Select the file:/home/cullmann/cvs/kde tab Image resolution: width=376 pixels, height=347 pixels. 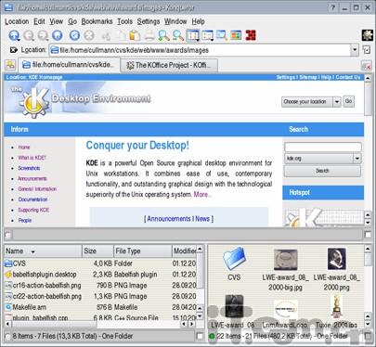click(69, 65)
